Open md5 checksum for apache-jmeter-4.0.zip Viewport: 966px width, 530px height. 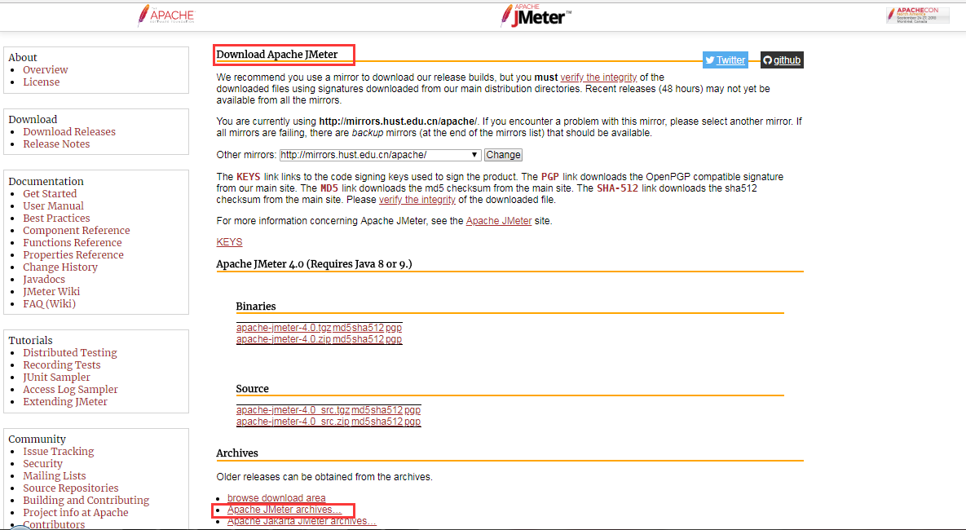point(342,339)
